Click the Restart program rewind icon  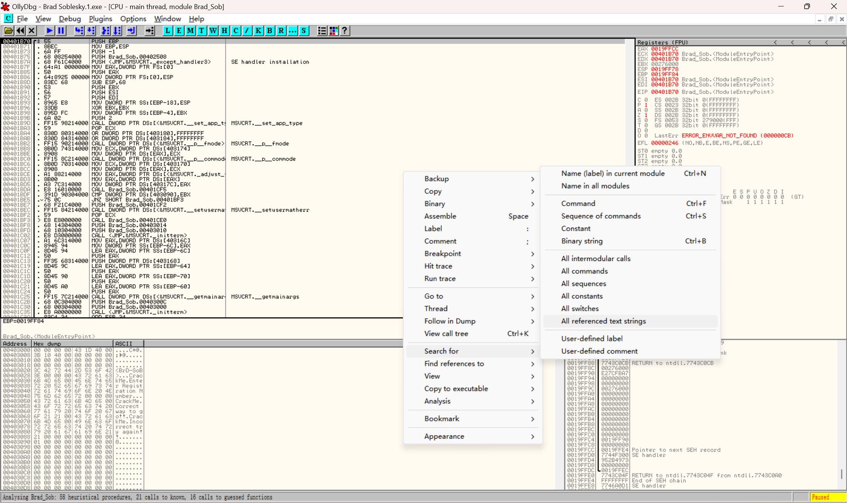[20, 31]
